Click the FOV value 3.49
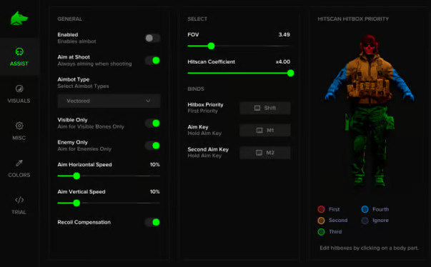This screenshot has width=431, height=267. point(284,34)
